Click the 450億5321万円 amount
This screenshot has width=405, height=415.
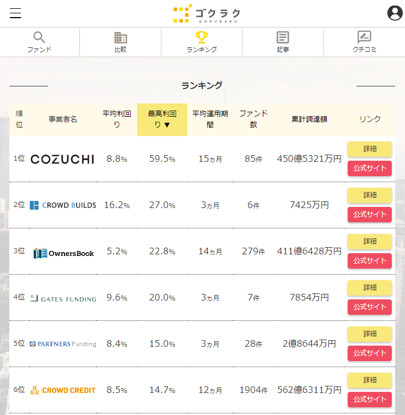pyautogui.click(x=309, y=159)
